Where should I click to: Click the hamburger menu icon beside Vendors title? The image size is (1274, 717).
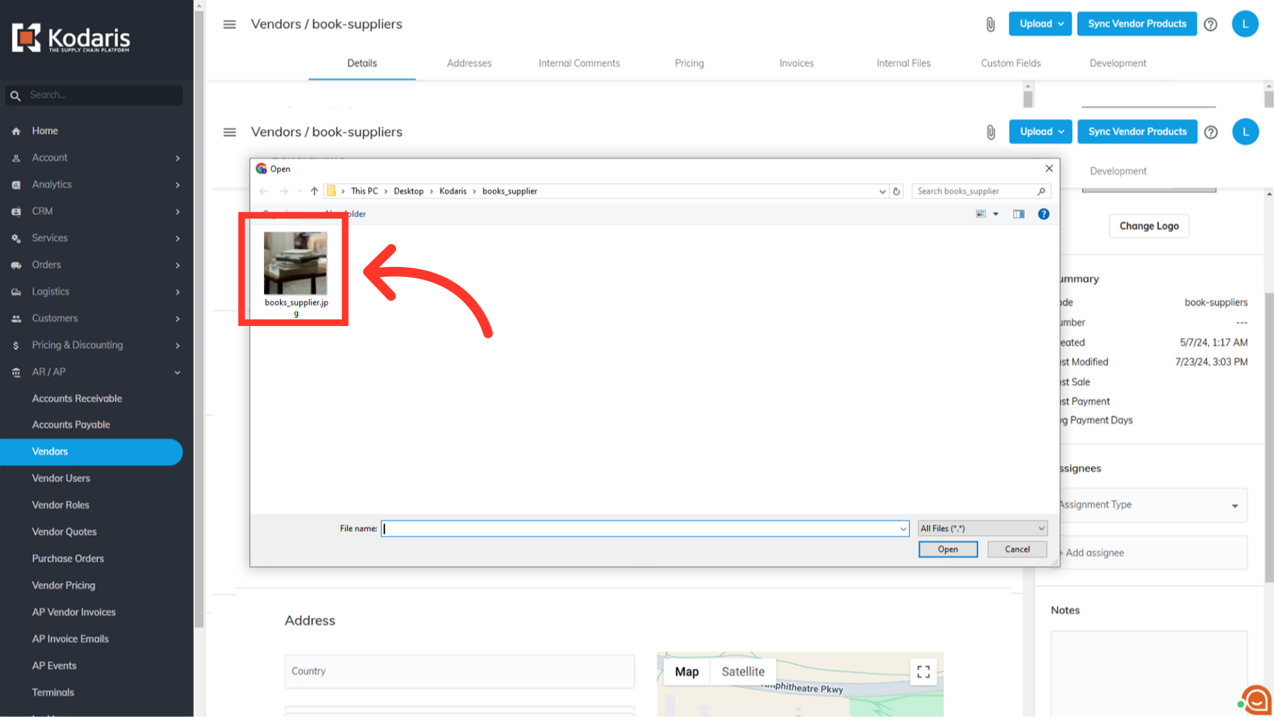[x=230, y=25]
